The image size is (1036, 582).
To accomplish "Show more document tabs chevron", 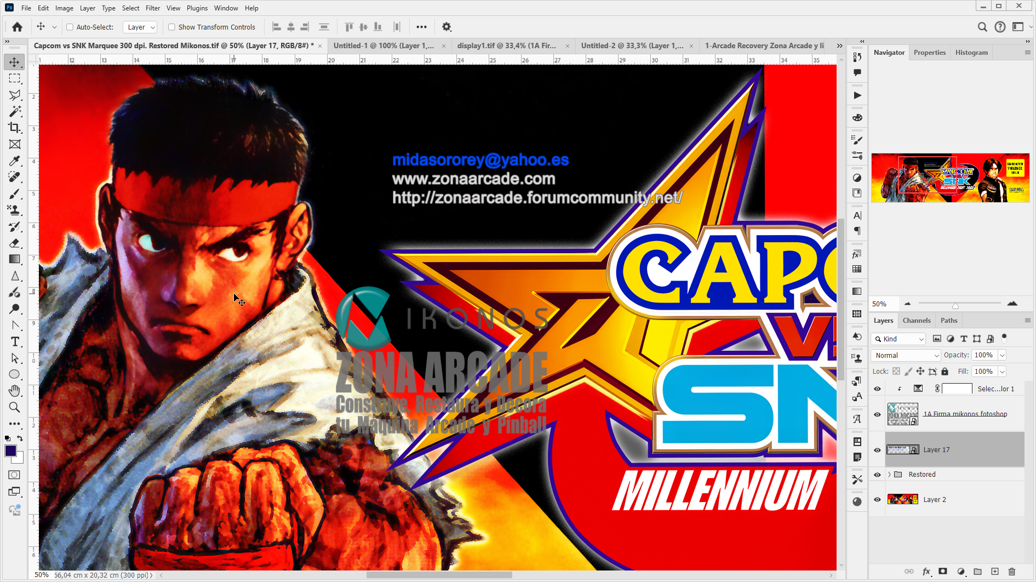I will [840, 46].
